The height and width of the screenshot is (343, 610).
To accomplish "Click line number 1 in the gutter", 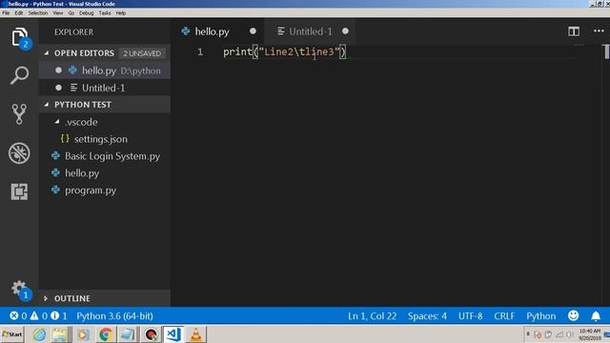I will (x=200, y=51).
